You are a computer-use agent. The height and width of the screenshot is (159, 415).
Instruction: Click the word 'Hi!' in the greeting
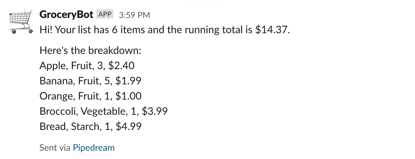(46, 30)
